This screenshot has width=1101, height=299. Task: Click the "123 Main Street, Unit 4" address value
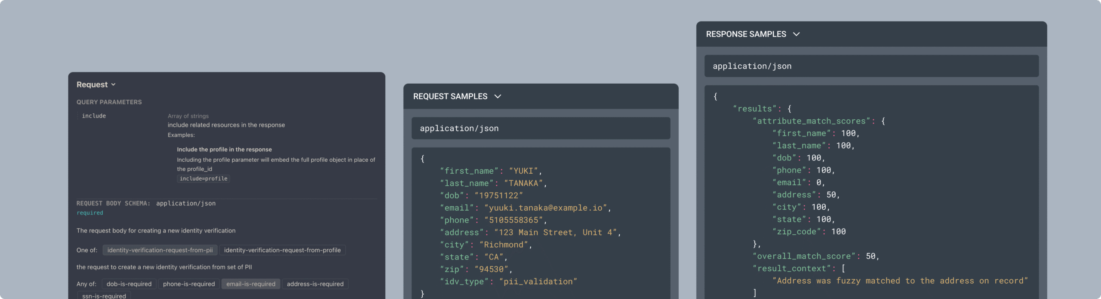[x=556, y=233]
